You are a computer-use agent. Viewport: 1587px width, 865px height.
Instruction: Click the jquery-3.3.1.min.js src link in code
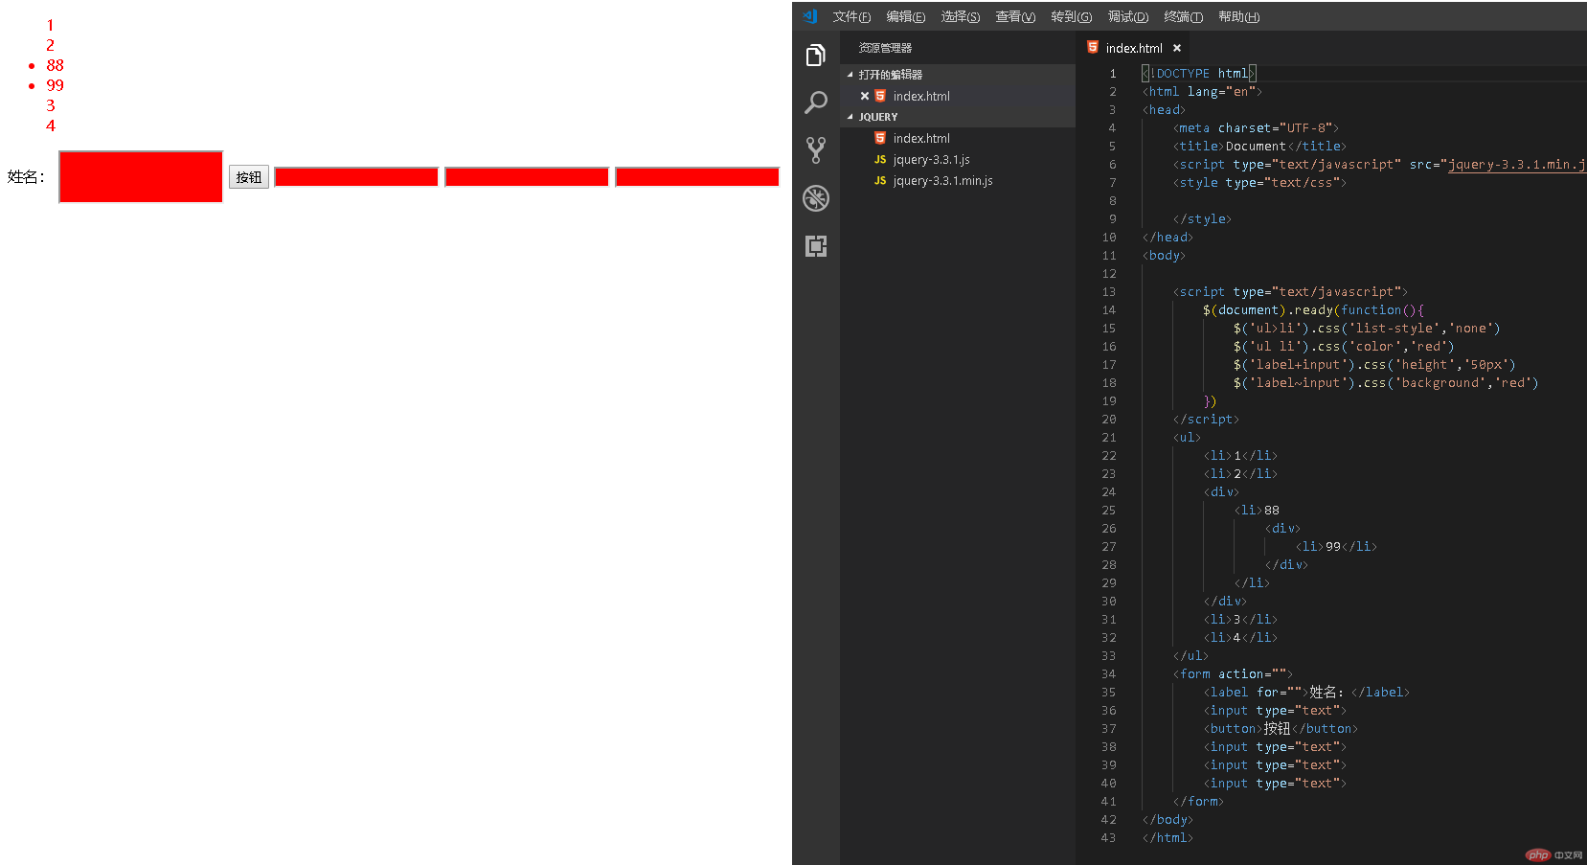click(x=1516, y=165)
